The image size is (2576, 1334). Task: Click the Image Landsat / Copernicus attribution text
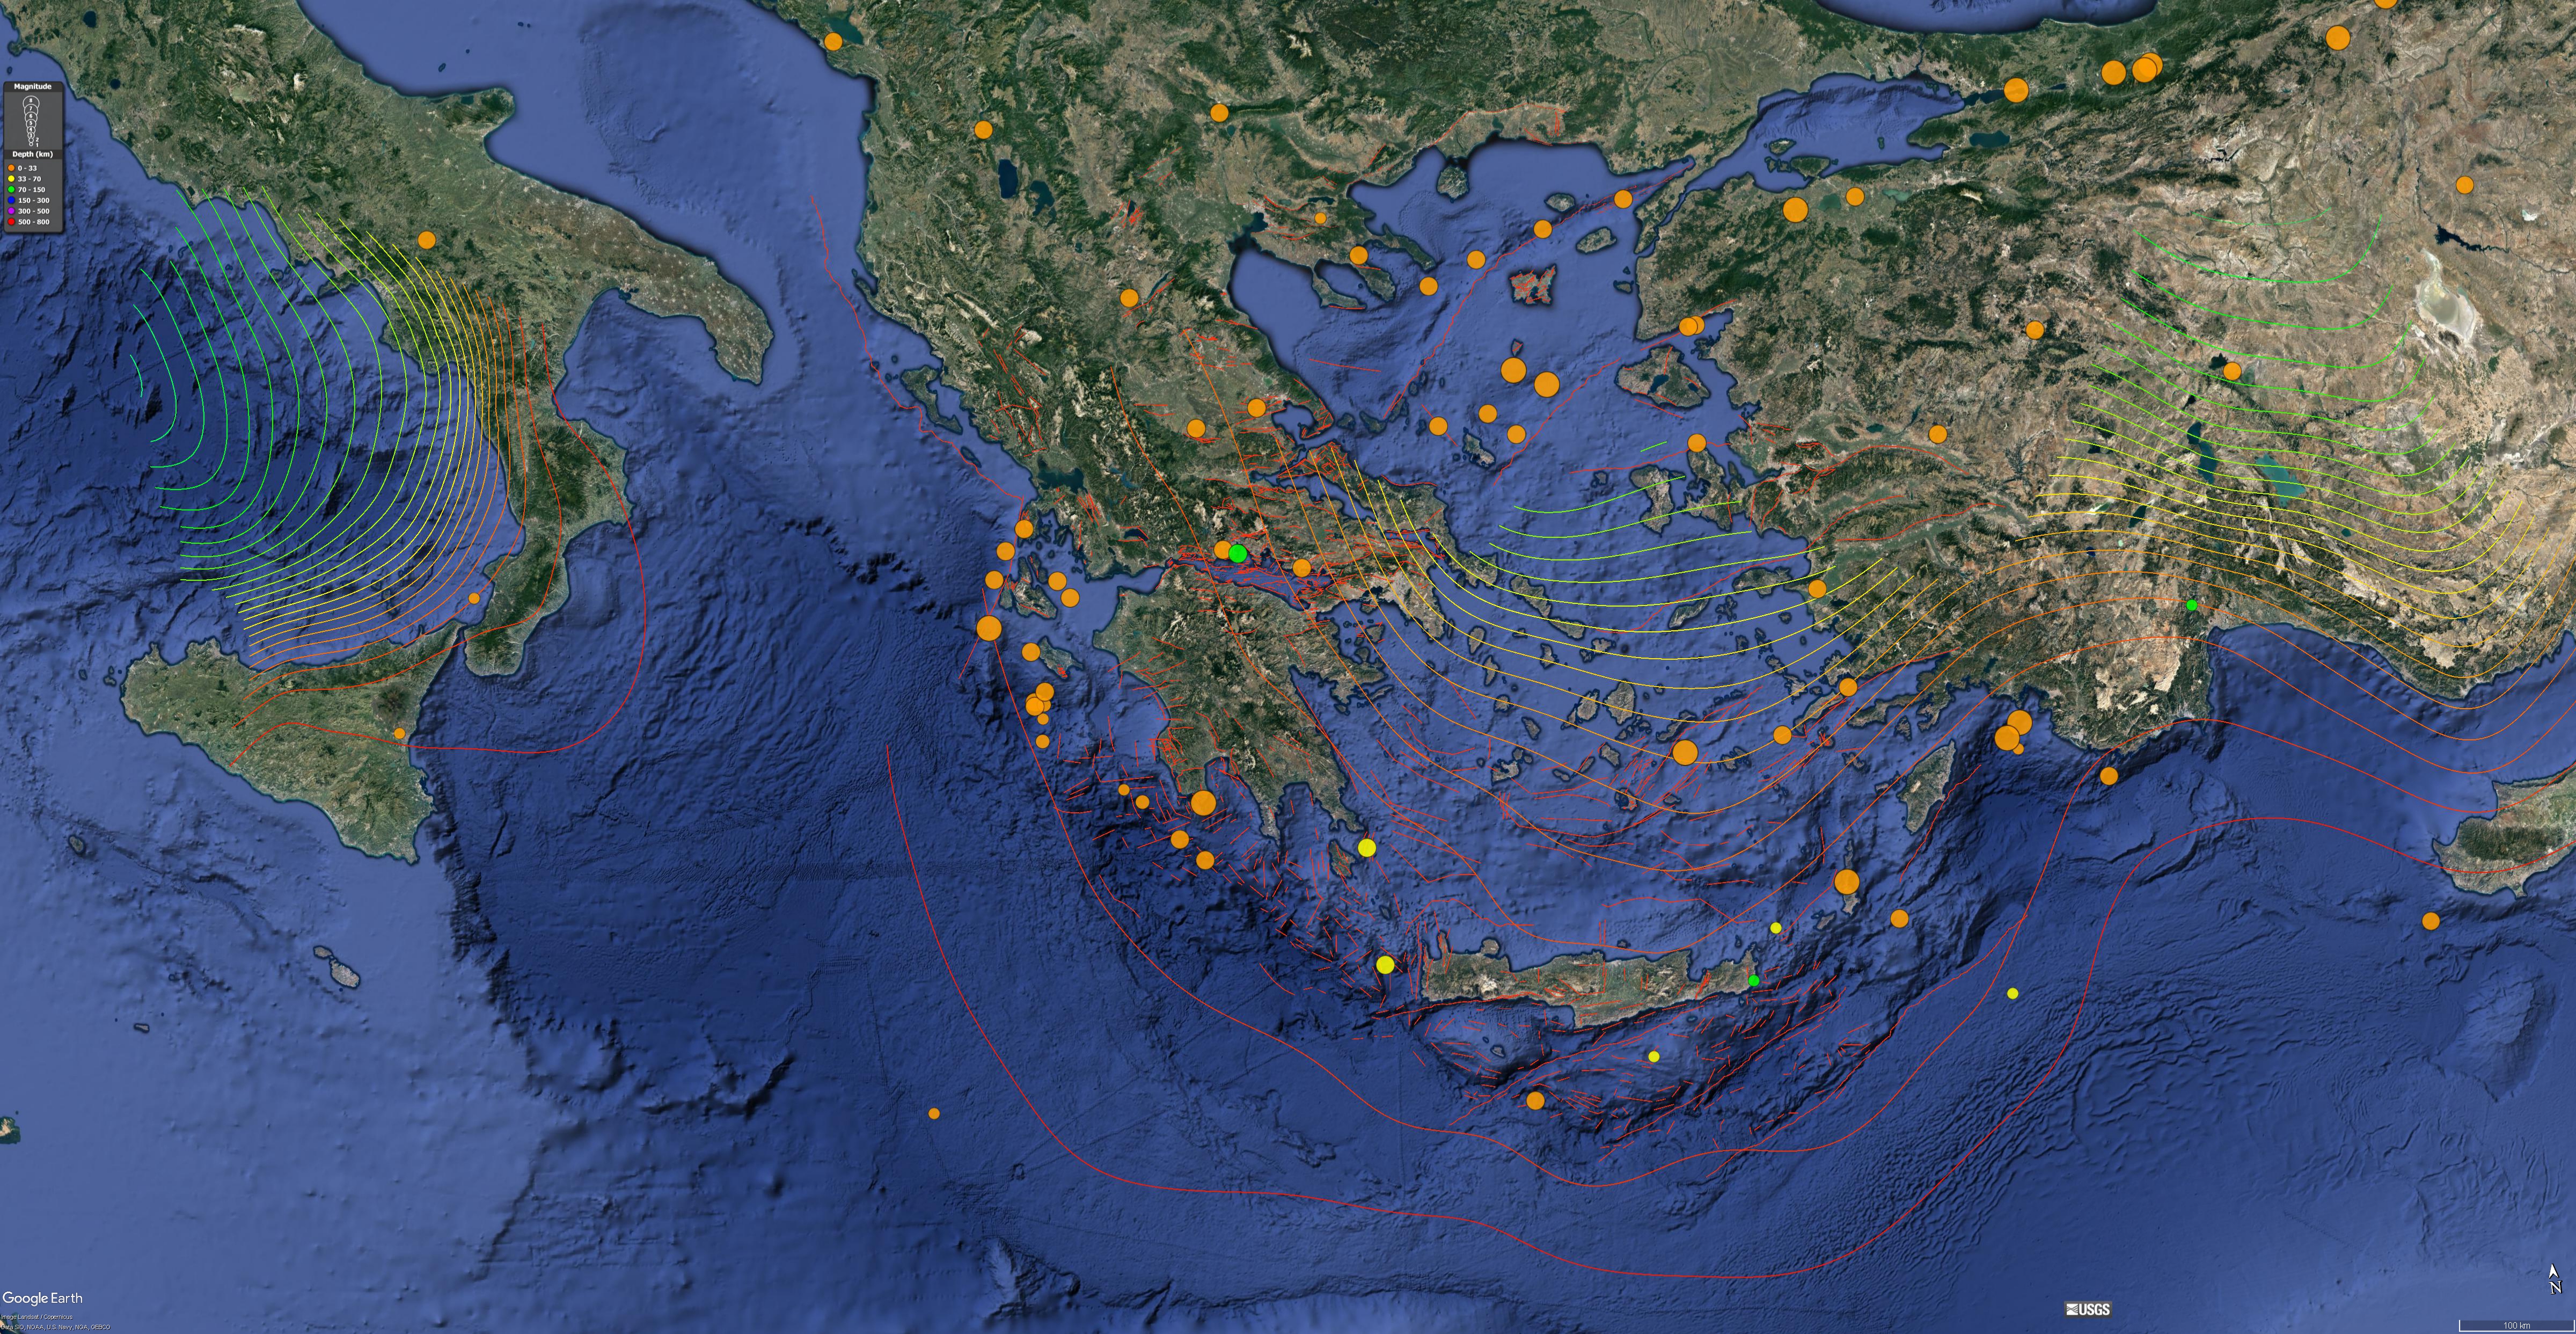(36, 1316)
